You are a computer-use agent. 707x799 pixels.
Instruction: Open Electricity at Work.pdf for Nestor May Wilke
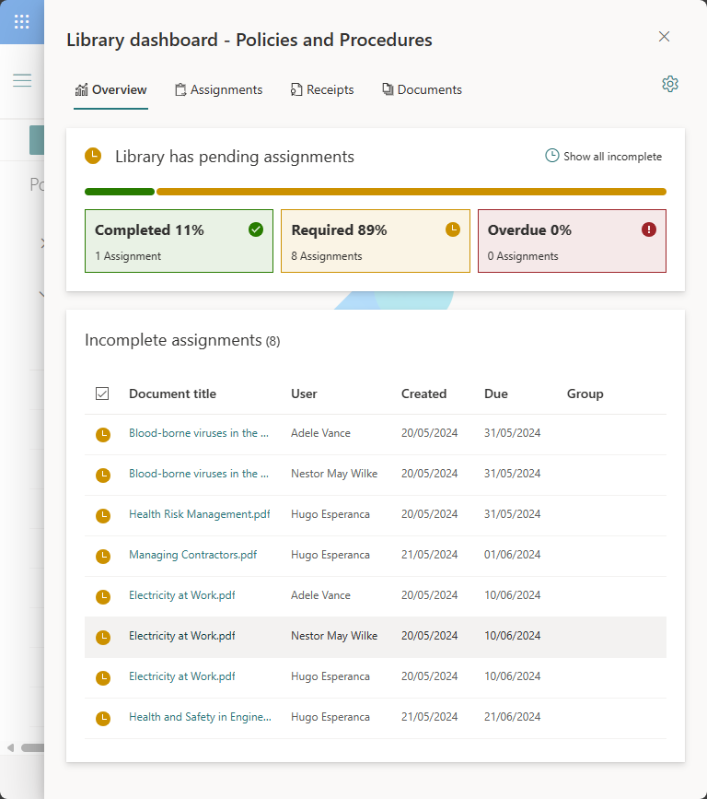point(181,636)
